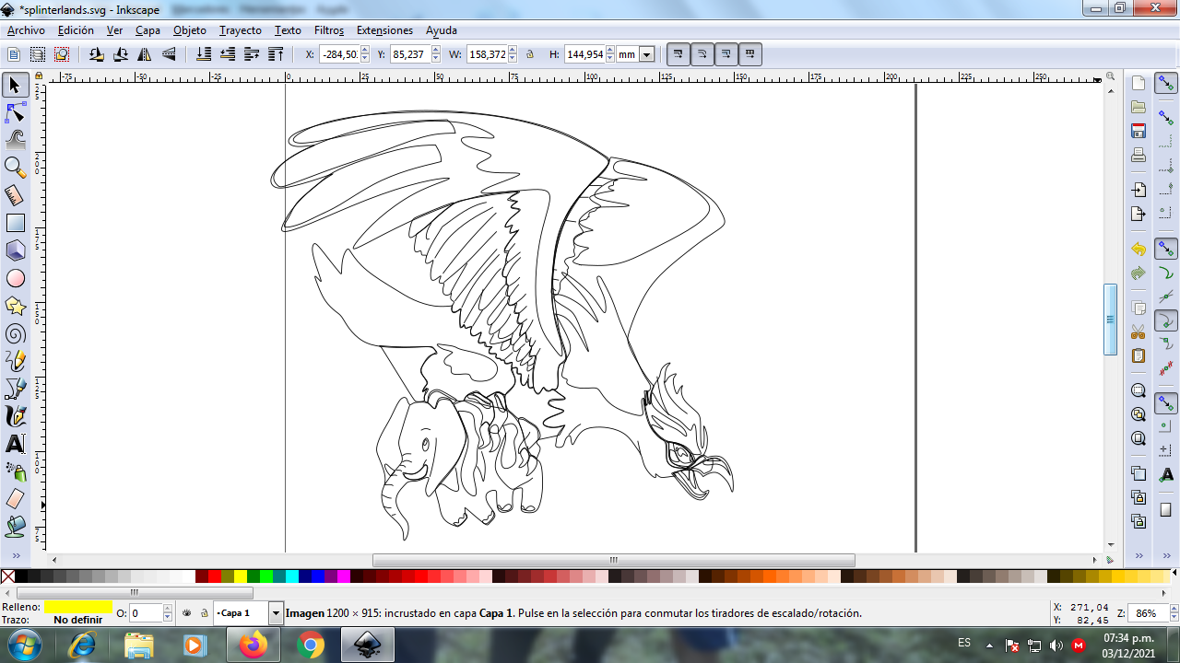The width and height of the screenshot is (1180, 663).
Task: Select the Spiral tool
Action: [x=15, y=333]
